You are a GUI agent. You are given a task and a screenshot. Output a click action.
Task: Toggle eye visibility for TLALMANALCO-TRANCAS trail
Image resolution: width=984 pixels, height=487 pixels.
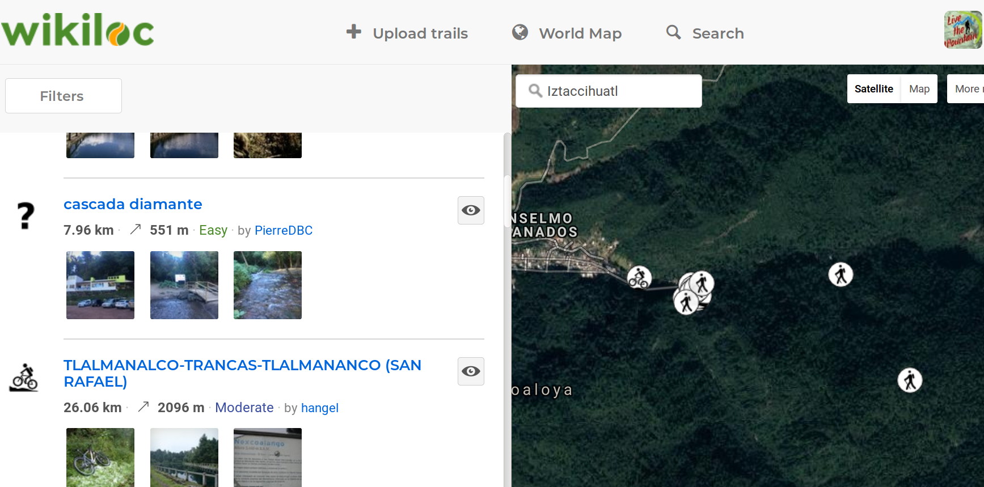click(x=471, y=371)
